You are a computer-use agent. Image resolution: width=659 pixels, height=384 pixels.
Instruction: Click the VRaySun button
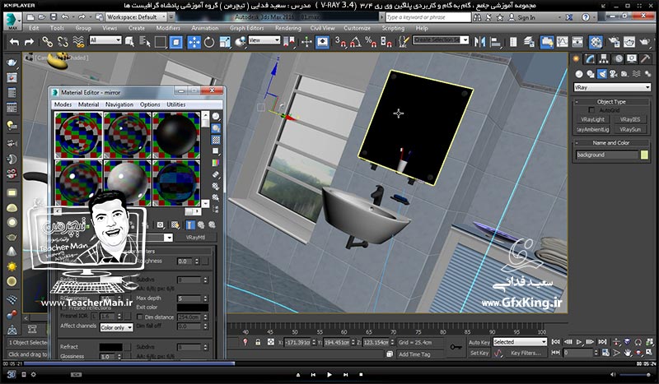630,130
